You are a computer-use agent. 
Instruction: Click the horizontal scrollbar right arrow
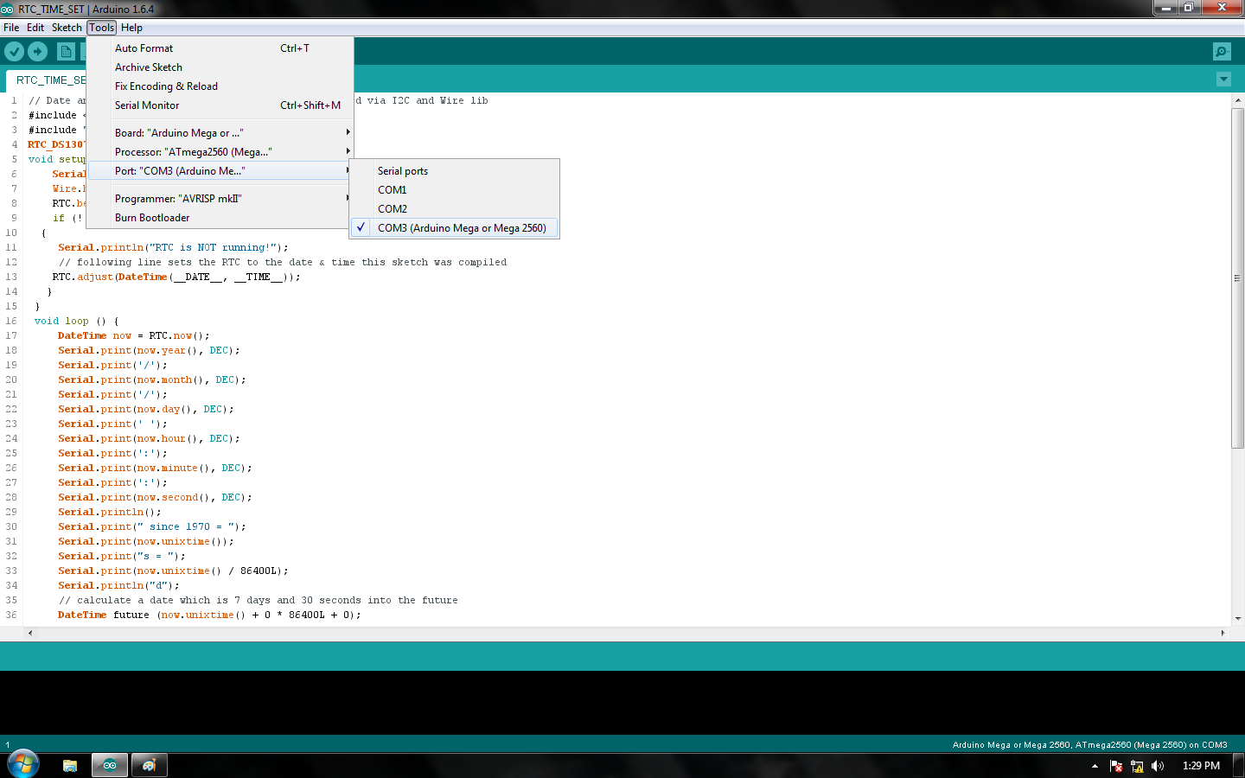pyautogui.click(x=1223, y=633)
